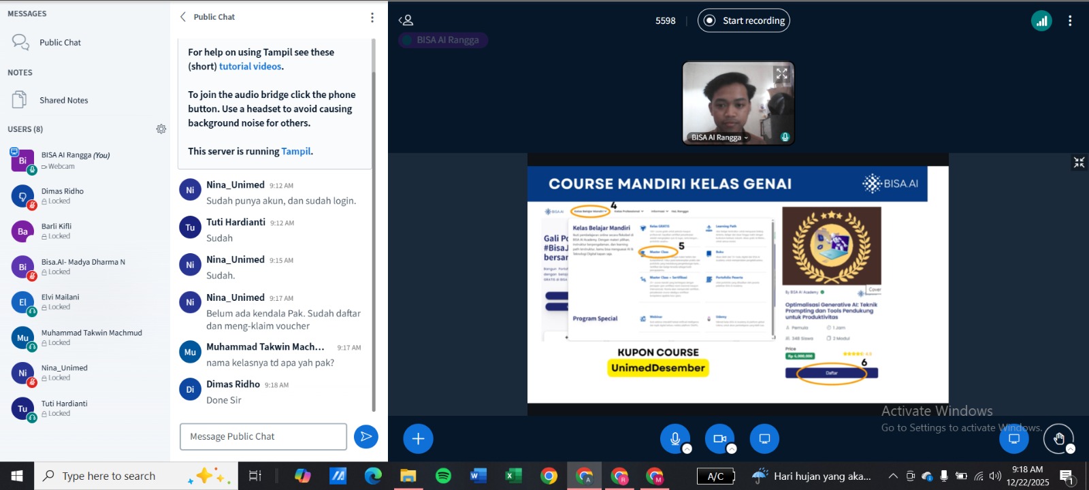This screenshot has width=1089, height=490.
Task: Toggle presentation restore button
Action: [1014, 438]
